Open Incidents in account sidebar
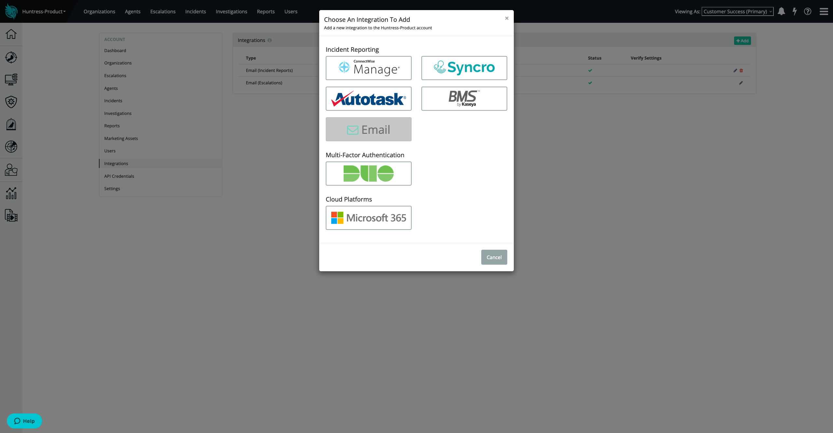This screenshot has width=833, height=433. pos(113,101)
